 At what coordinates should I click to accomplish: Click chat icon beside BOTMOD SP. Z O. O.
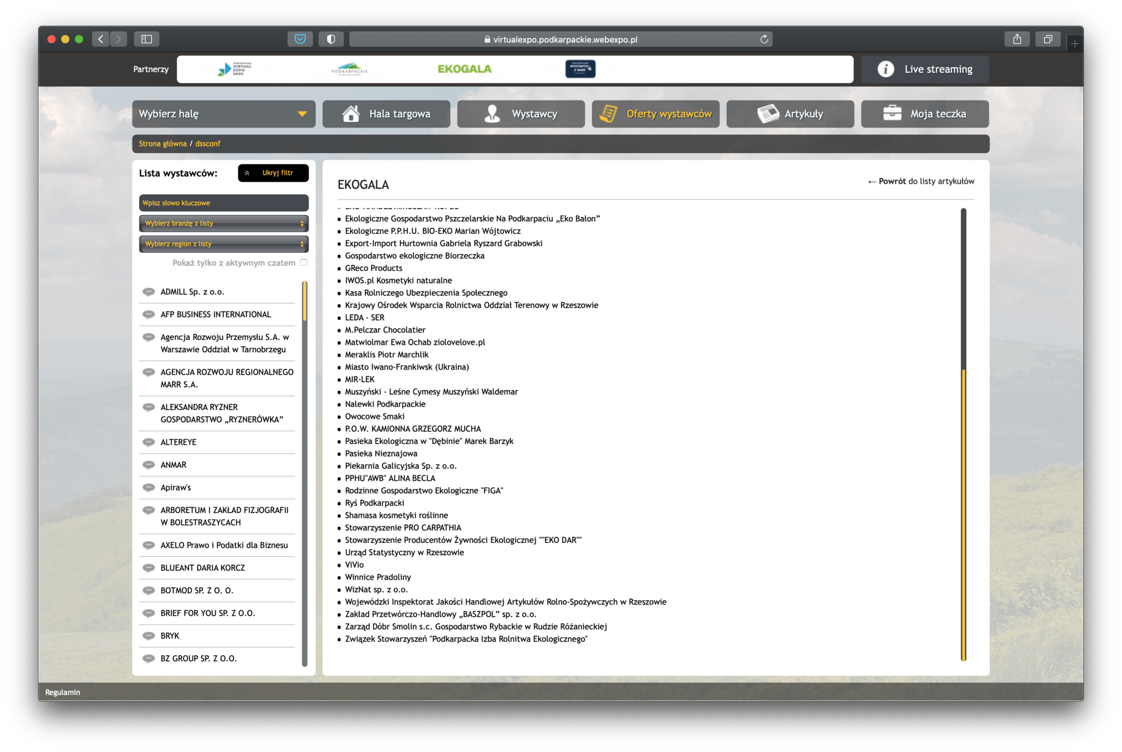[x=149, y=590]
